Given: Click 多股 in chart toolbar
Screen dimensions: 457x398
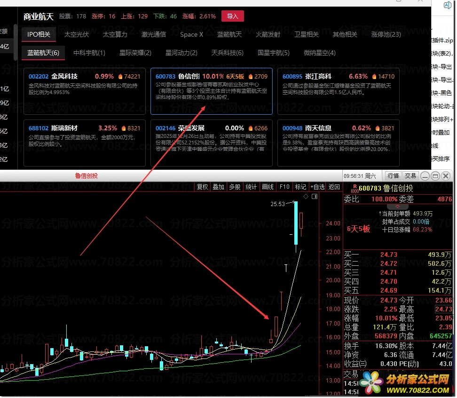Looking at the screenshot, I should 235,187.
